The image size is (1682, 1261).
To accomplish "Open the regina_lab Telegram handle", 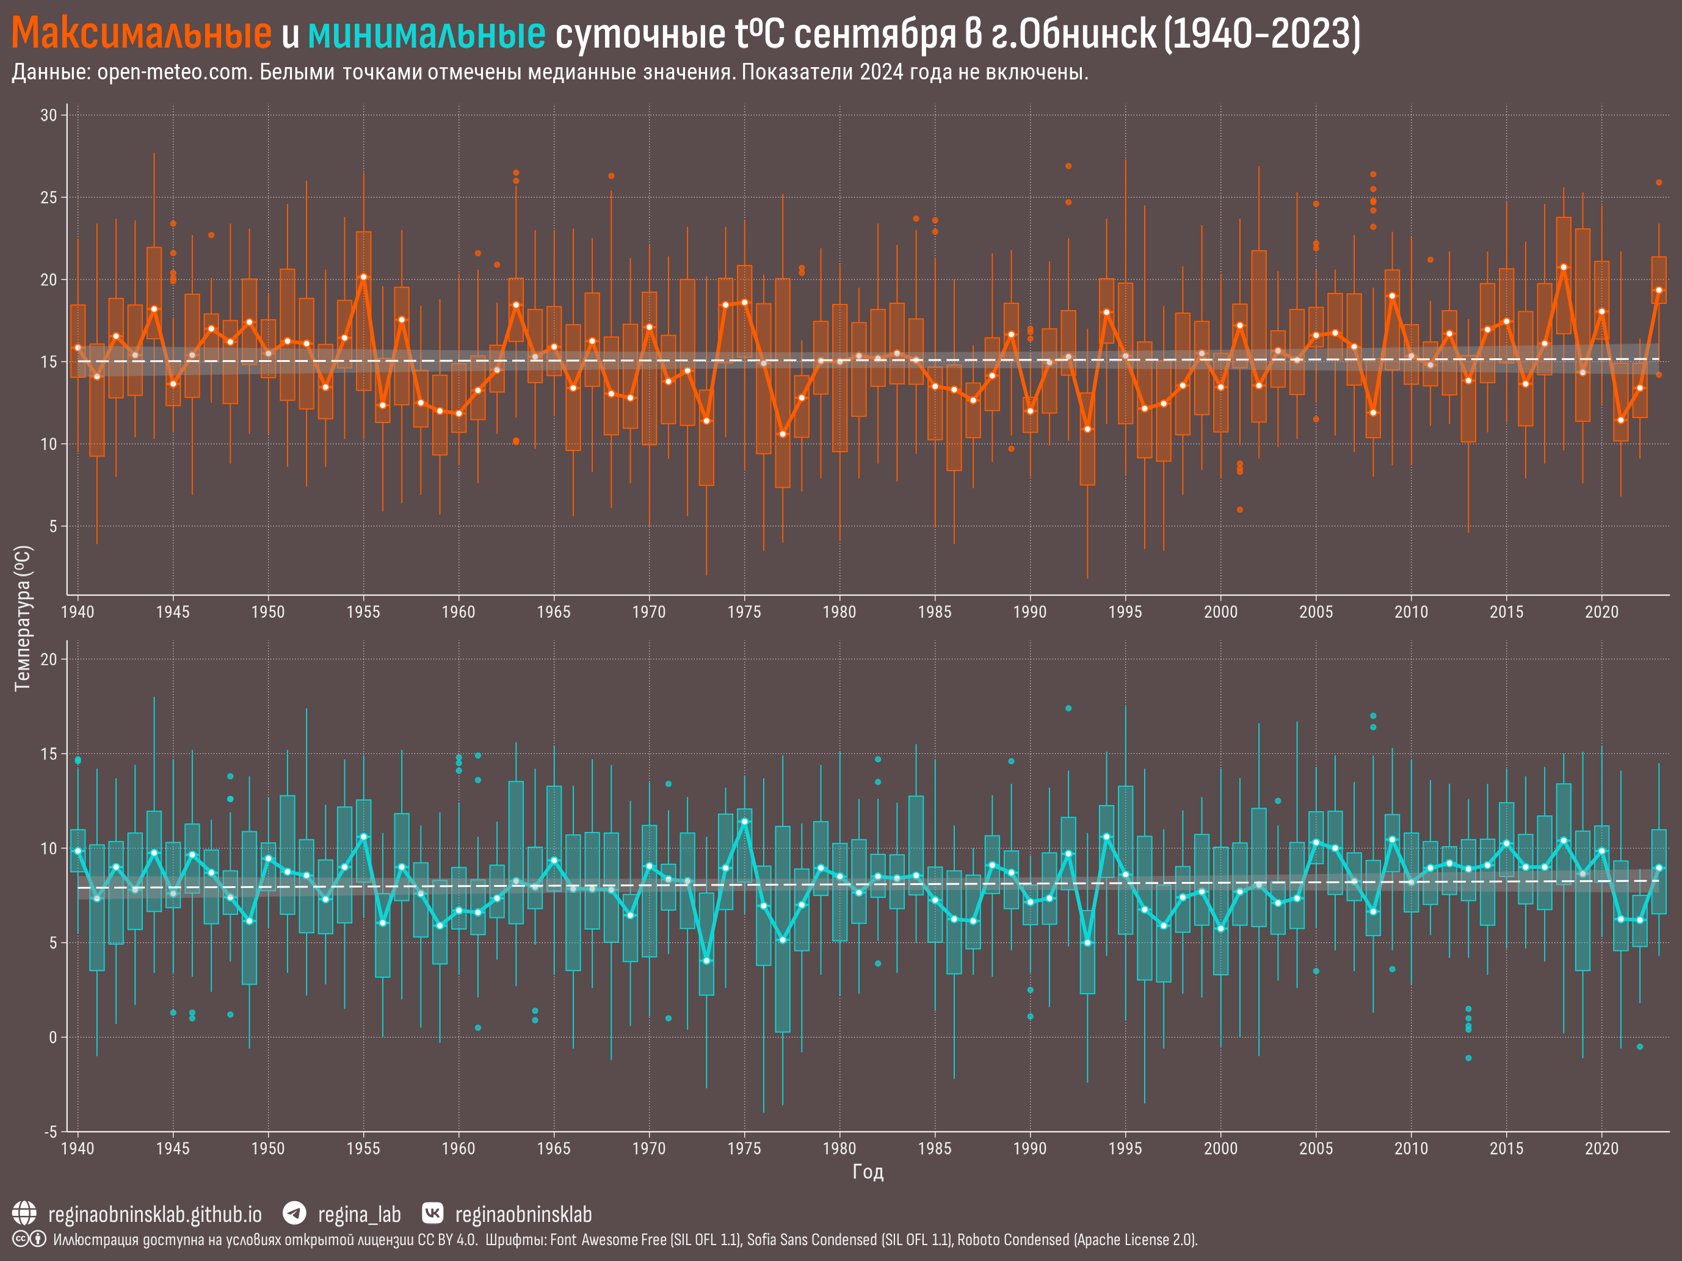I will [359, 1214].
